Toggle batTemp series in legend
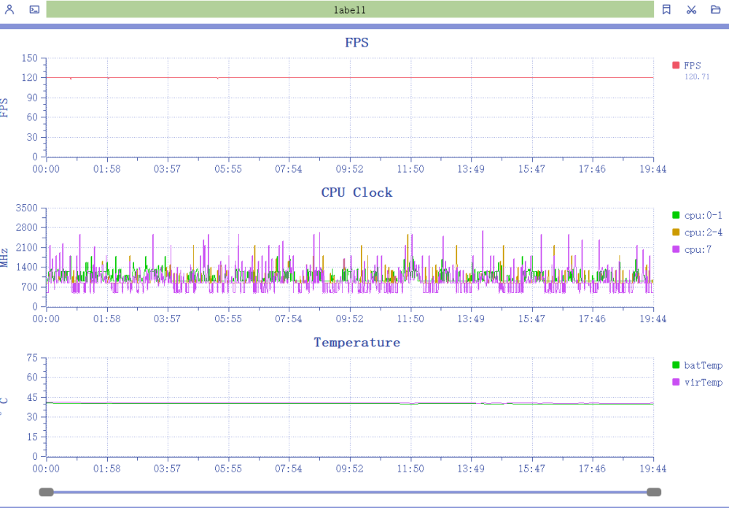Viewport: 729px width, 508px height. click(698, 365)
